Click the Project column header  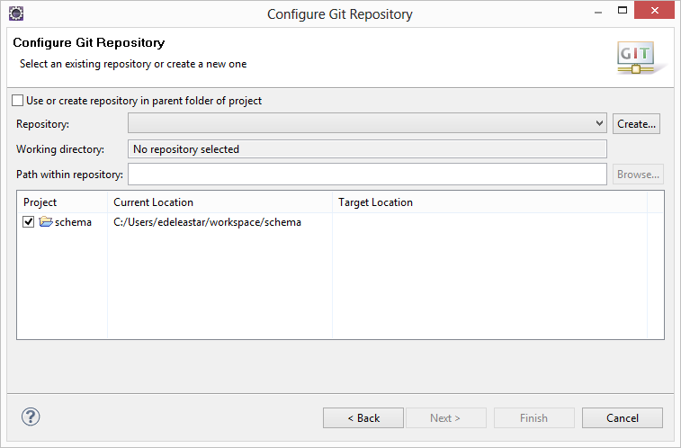62,202
